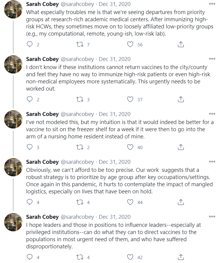Share the freezer shelf tweet

tap(181, 147)
